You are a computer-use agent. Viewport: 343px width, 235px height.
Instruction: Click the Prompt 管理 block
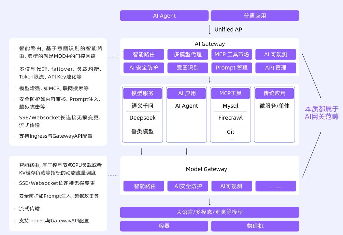[x=232, y=68]
